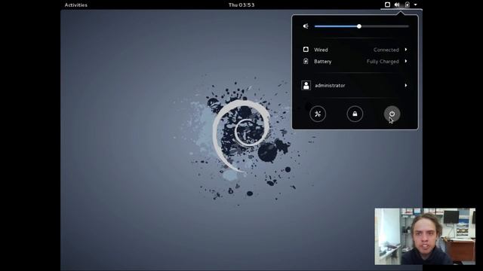Collapse the system menu arrow in top bar
The image size is (483, 271).
[415, 5]
